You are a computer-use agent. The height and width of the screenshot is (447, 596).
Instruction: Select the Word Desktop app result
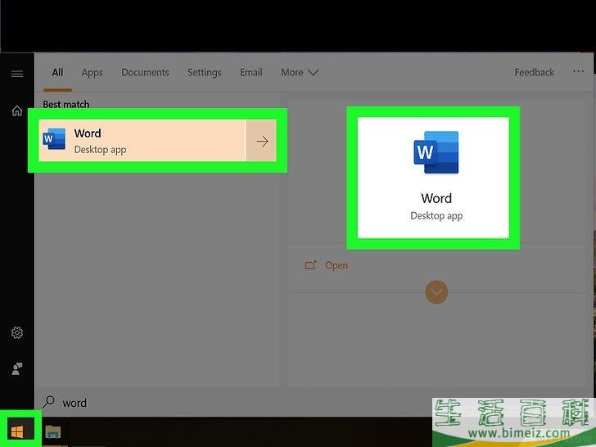pyautogui.click(x=157, y=141)
